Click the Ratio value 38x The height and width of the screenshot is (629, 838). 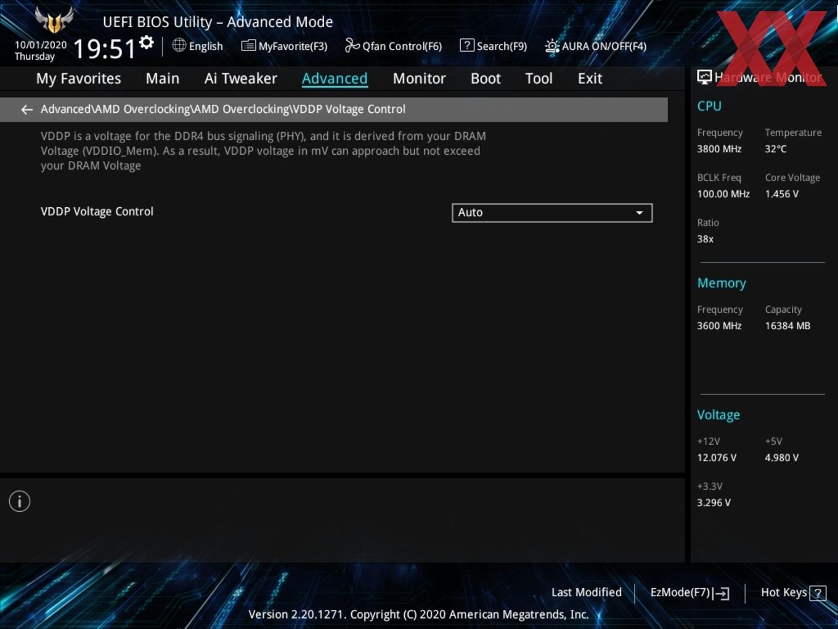(x=706, y=239)
